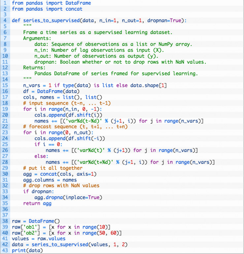Click 'cols.append(df.shift(-i))' on line 24
This screenshot has height=254, width=244.
[70, 138]
